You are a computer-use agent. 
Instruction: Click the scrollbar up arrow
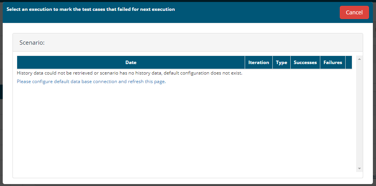coord(359,59)
